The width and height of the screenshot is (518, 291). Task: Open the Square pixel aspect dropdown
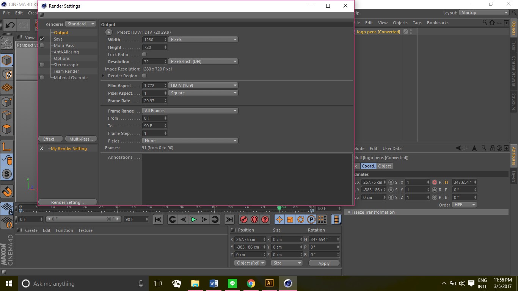coord(203,93)
